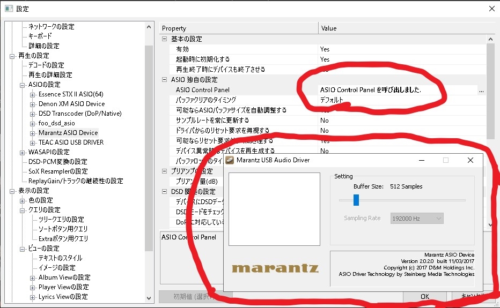The image size is (500, 308).
Task: Click the Property column header
Action: click(x=239, y=28)
